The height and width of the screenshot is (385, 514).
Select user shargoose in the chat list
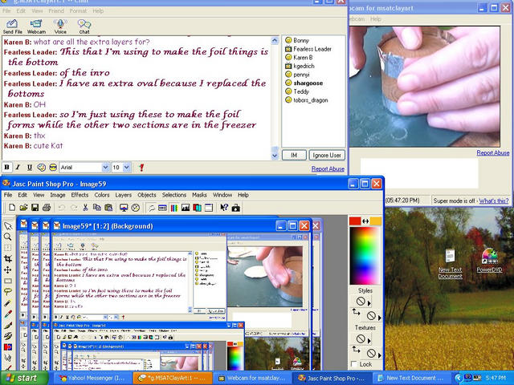click(308, 83)
